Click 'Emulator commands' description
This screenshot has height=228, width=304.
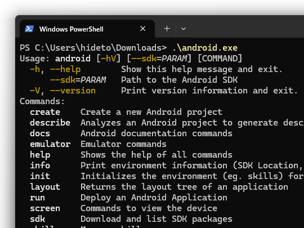pyautogui.click(x=123, y=144)
